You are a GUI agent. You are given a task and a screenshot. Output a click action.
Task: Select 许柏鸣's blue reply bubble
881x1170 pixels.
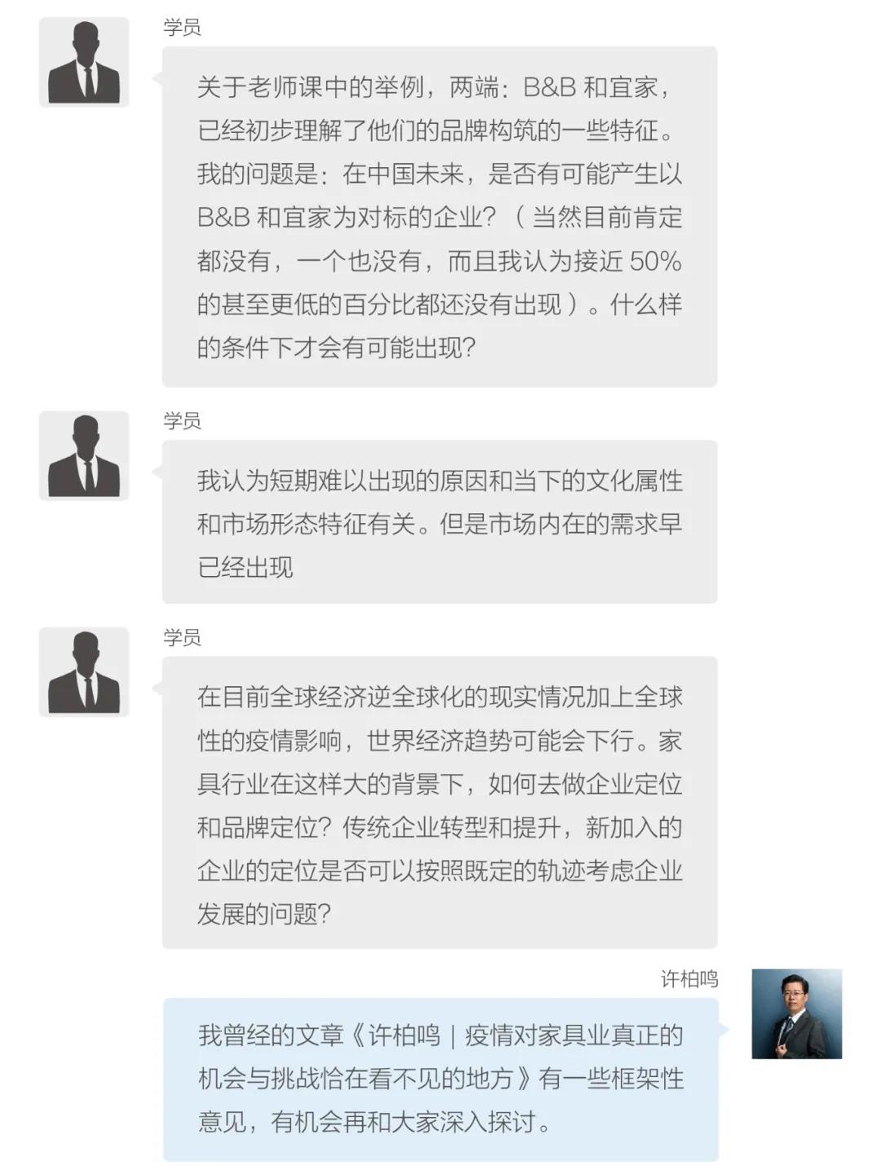coord(440,1079)
